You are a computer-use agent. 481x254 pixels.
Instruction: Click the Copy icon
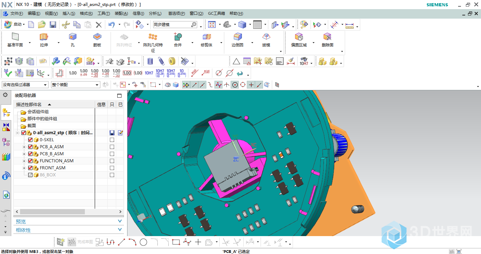77,25
